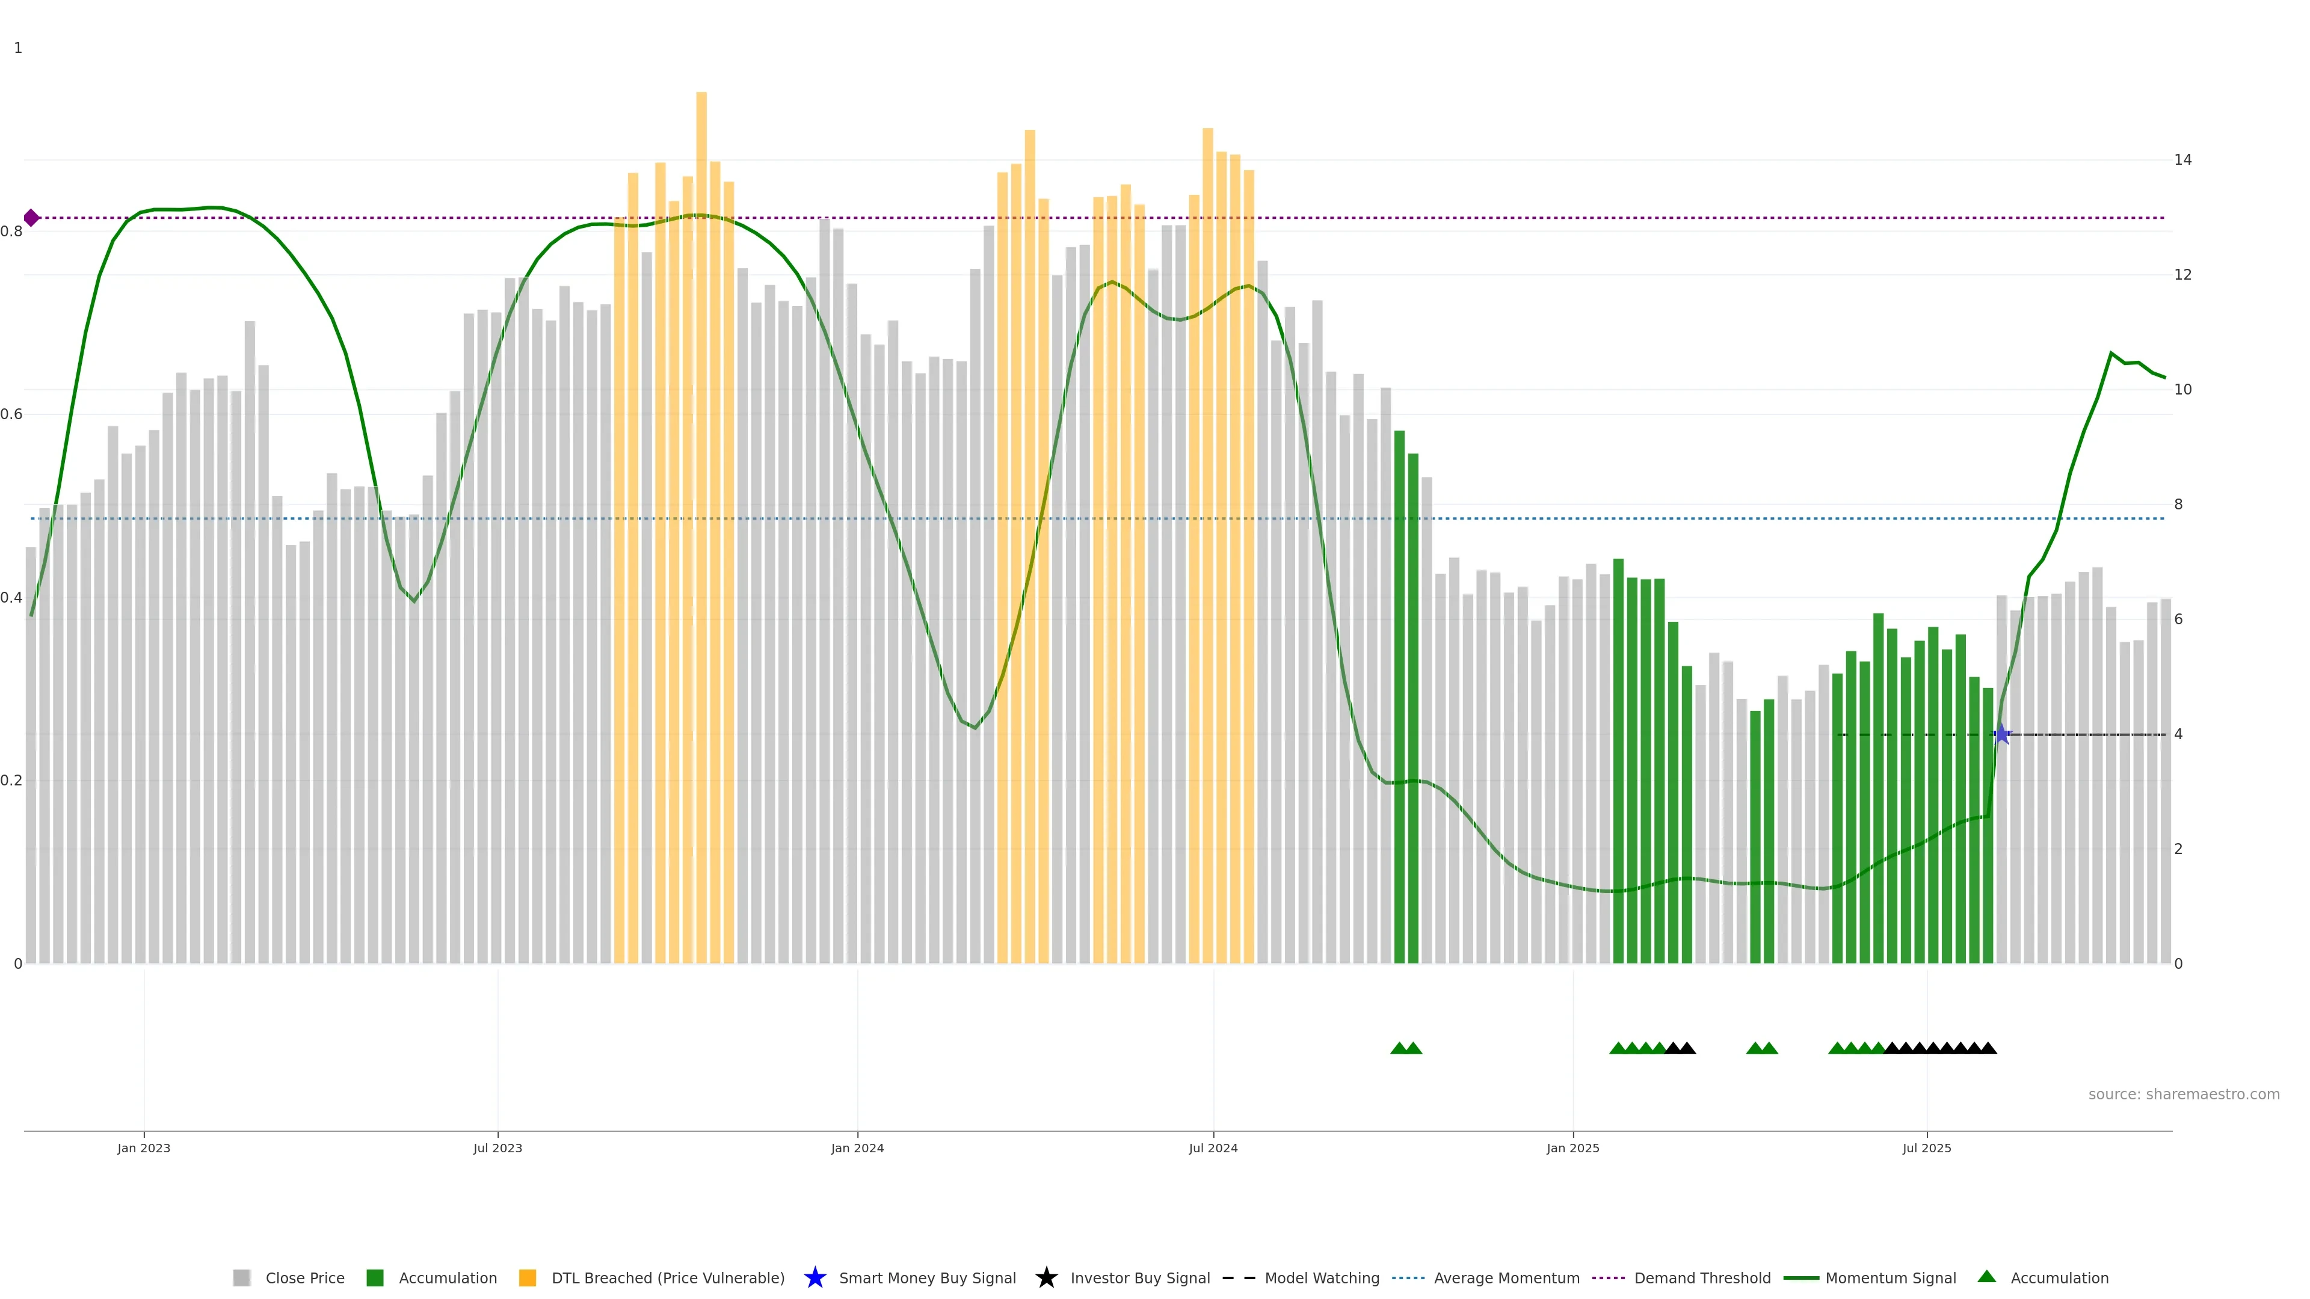Click the Smart Money Buy Signal legend star

tap(815, 1277)
